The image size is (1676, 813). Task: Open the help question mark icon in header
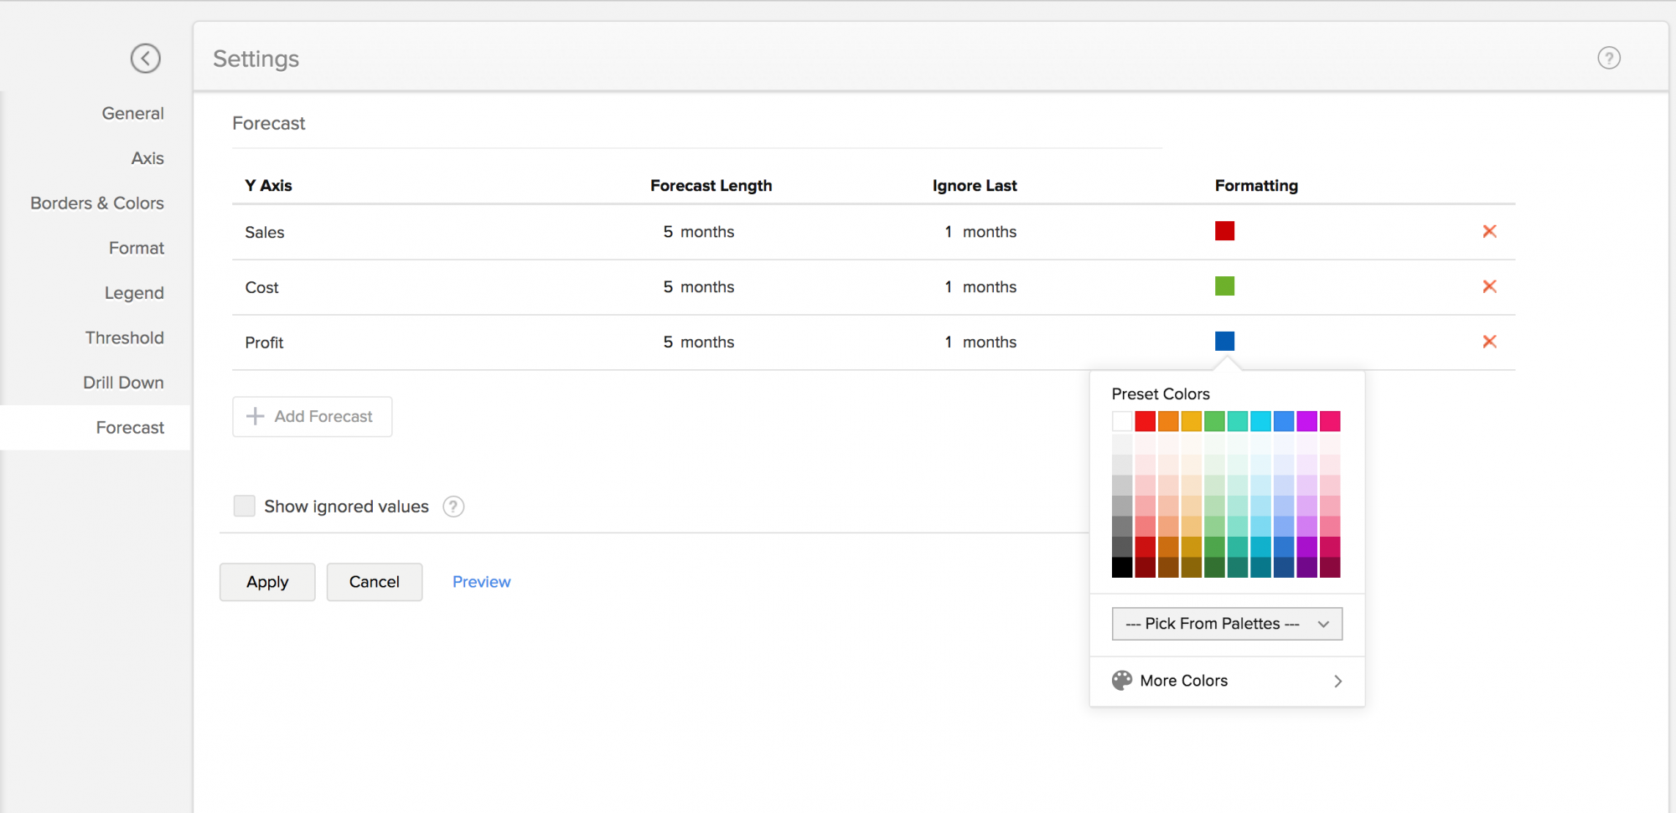coord(1608,58)
